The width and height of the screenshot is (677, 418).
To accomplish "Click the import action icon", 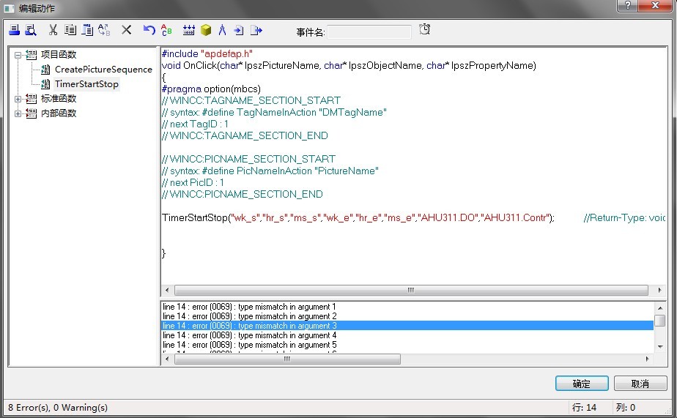I will 239,30.
